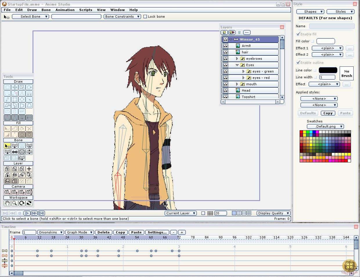Select the Zoom Workspace magnifier tool
Screen dimensions: 360x277
pyautogui.click(x=15, y=203)
